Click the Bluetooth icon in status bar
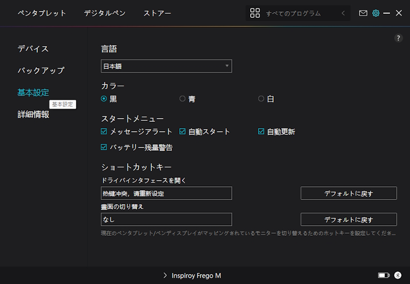The width and height of the screenshot is (410, 284). point(398,275)
